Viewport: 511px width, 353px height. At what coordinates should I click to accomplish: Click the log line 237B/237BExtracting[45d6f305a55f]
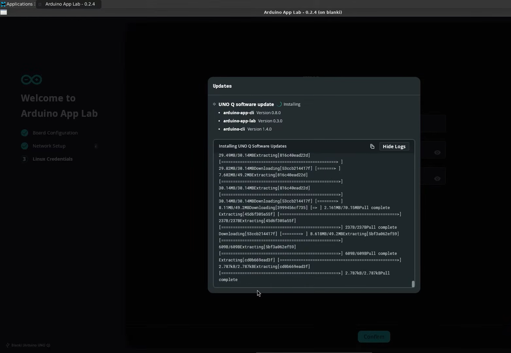(x=257, y=221)
